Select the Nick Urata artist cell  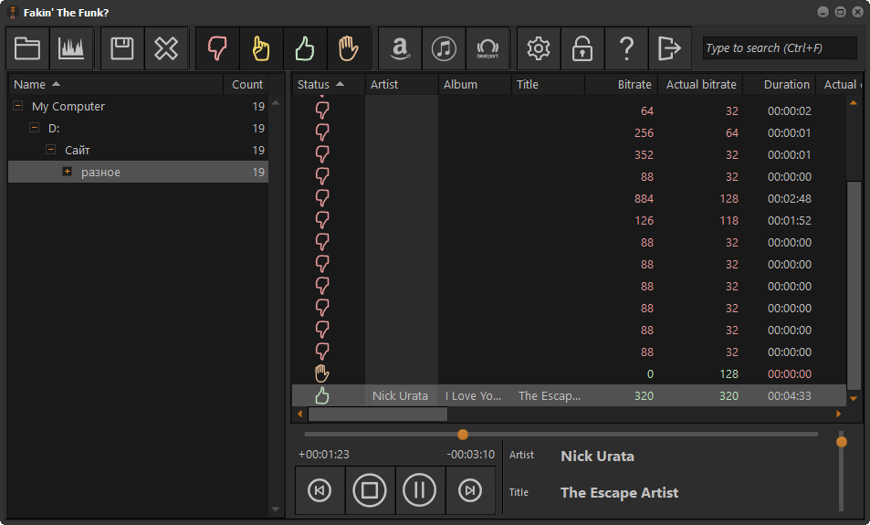click(402, 395)
